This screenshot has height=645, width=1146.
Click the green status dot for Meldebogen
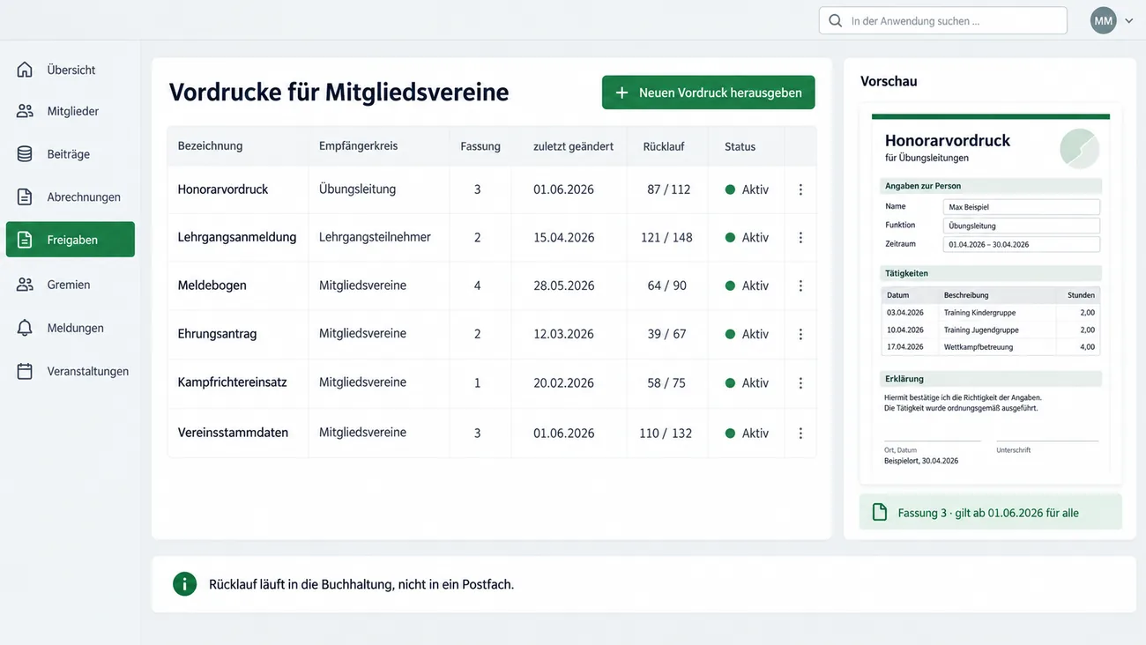[x=730, y=286]
